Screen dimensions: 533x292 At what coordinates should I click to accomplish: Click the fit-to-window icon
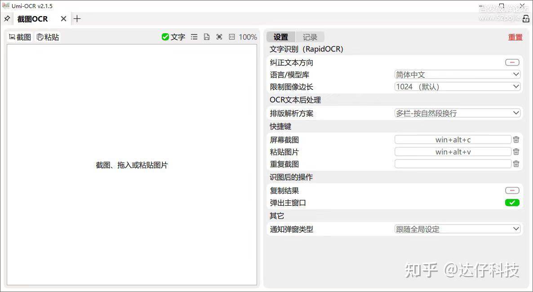click(219, 37)
